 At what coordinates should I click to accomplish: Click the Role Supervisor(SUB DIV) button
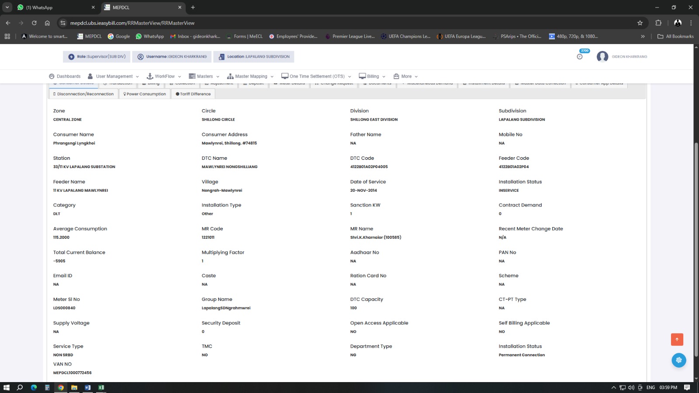[97, 57]
